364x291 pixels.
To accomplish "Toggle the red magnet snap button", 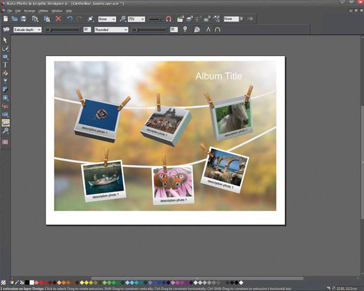I will pos(169,19).
